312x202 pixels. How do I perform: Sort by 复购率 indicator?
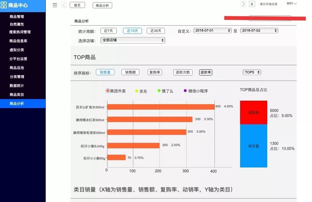155,72
